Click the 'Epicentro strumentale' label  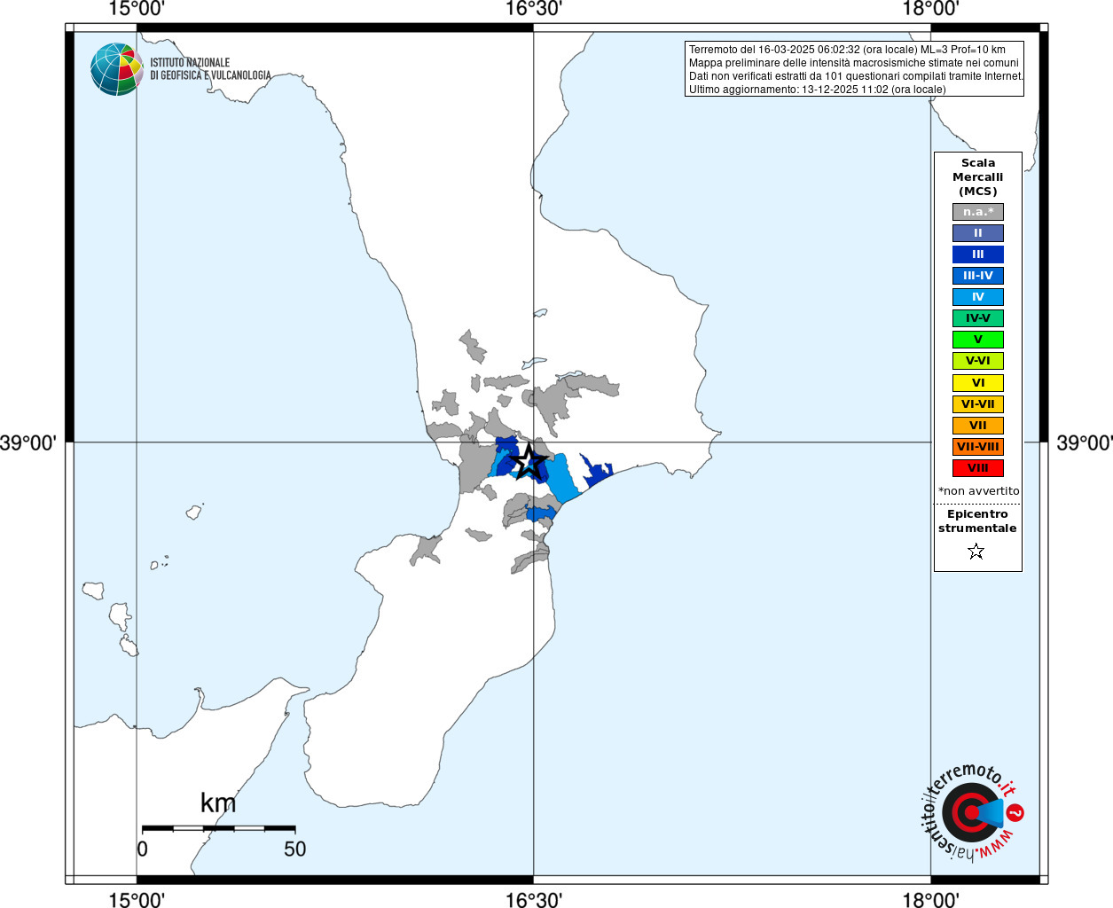977,521
